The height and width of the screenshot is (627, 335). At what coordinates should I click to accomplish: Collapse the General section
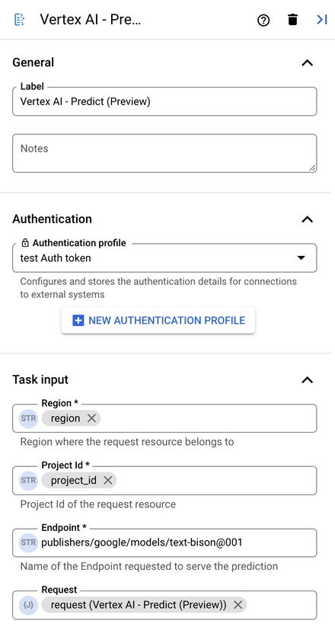307,62
